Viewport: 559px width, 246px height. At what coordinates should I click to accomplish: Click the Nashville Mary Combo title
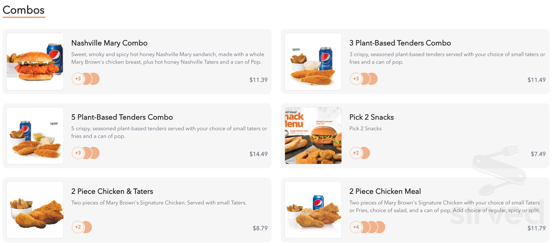(x=109, y=43)
